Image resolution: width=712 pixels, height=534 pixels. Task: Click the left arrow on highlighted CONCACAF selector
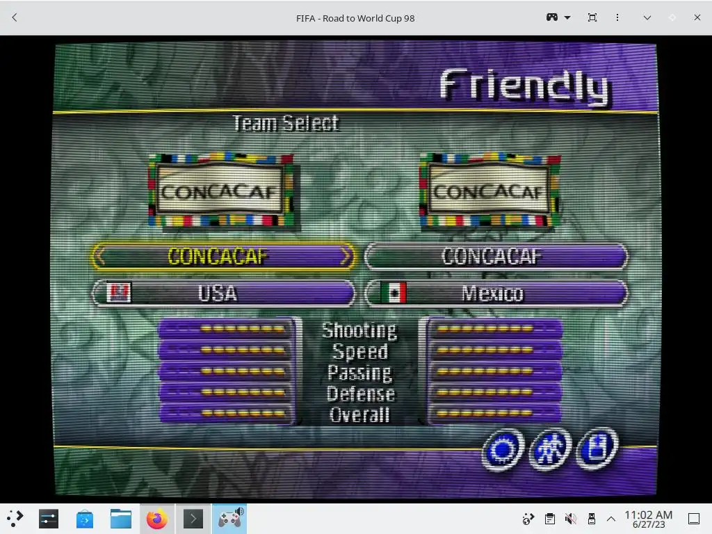tap(100, 257)
